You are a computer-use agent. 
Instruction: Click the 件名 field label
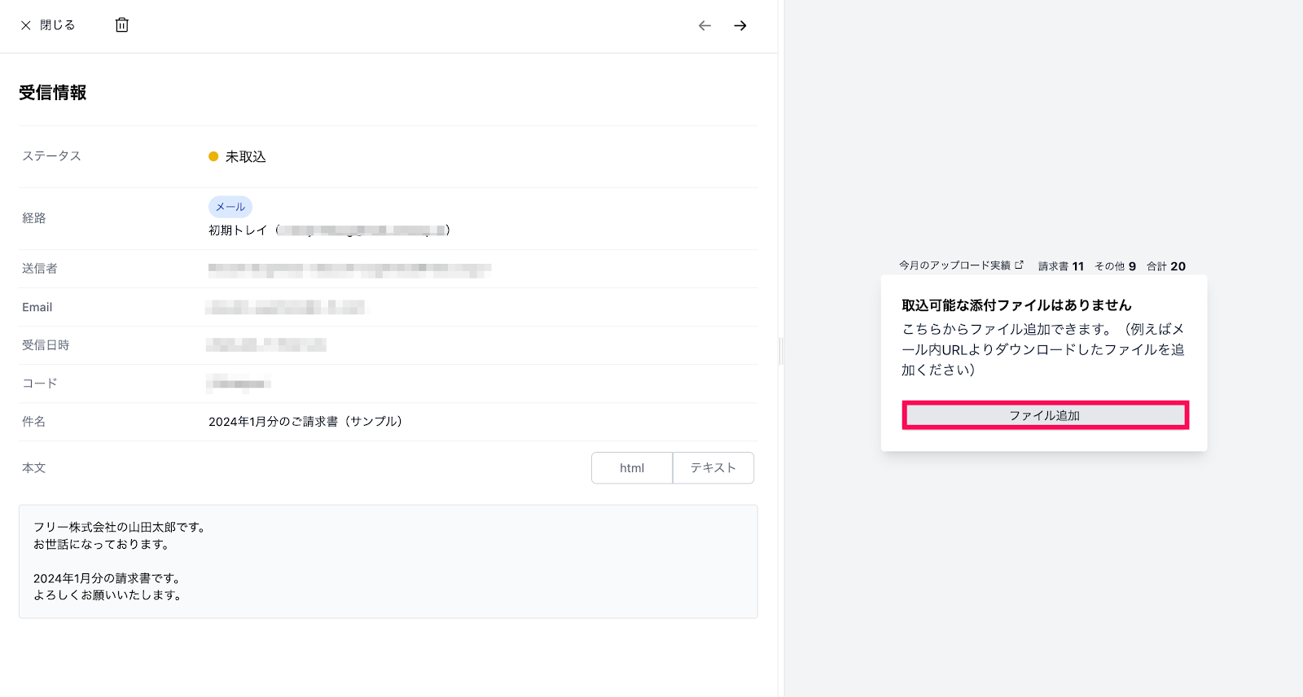point(34,422)
